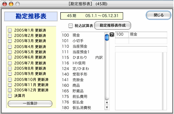Select account 101 小切手 in list

click(x=83, y=41)
